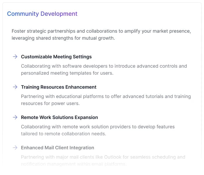
Task: Click the arrow next to Remote Work Solutions Expansion
Action: point(15,117)
